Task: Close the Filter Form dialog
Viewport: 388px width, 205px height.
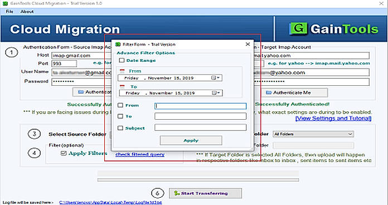Action: click(248, 44)
